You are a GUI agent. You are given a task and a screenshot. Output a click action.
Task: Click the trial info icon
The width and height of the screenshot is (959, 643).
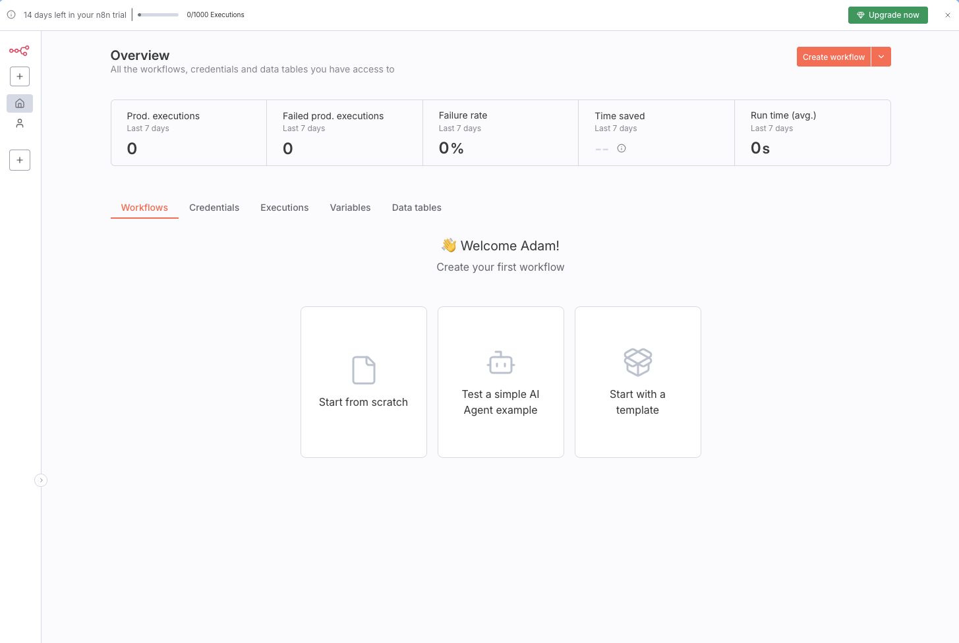click(11, 14)
